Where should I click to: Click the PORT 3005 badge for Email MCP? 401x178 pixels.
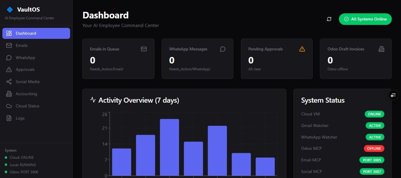click(x=372, y=160)
